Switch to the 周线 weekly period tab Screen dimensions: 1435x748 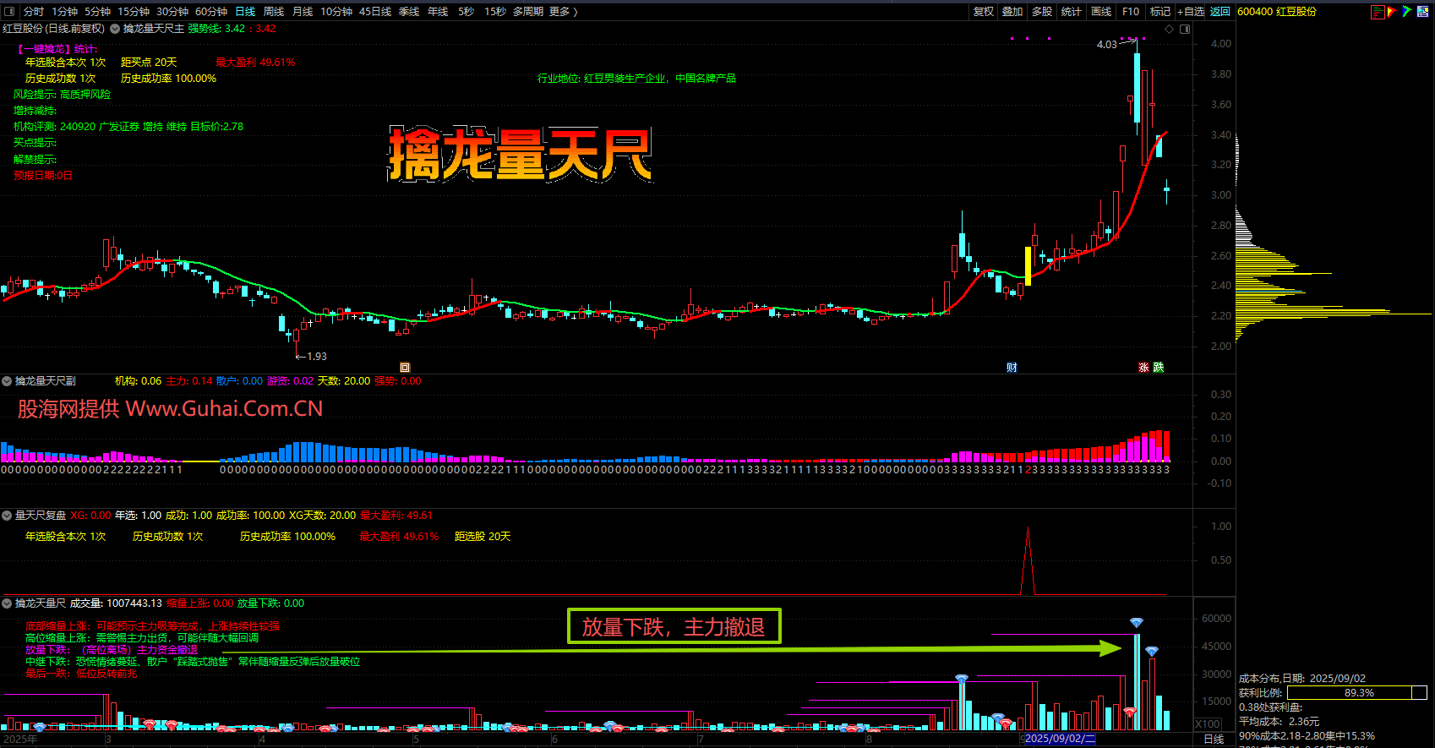point(274,12)
